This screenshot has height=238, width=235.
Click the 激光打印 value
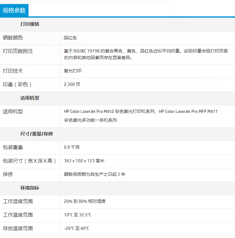click(x=72, y=71)
